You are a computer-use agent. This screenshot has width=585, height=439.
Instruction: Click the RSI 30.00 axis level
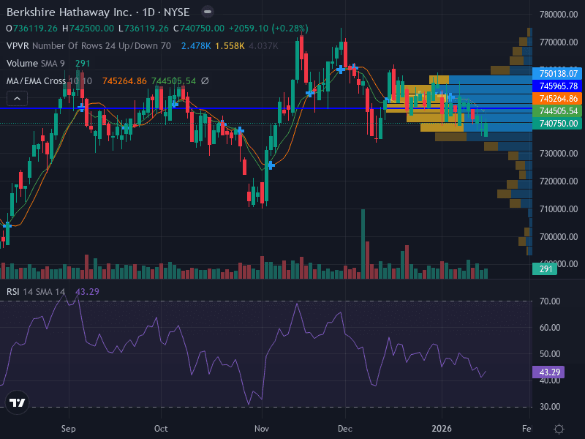[x=550, y=407]
